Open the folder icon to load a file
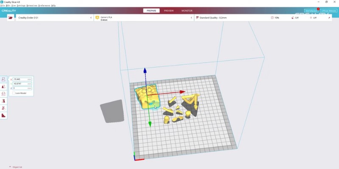The width and height of the screenshot is (339, 169). pos(10,18)
